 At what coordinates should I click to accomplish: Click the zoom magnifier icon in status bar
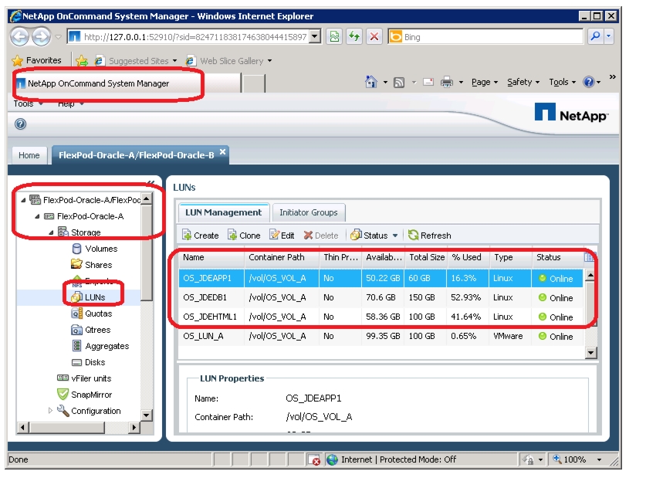(557, 459)
